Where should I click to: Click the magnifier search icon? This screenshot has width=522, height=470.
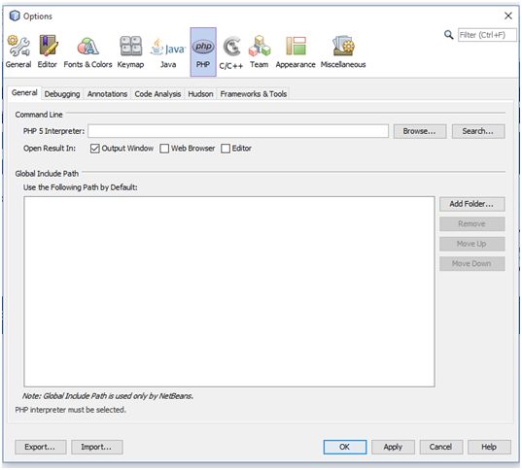point(448,35)
